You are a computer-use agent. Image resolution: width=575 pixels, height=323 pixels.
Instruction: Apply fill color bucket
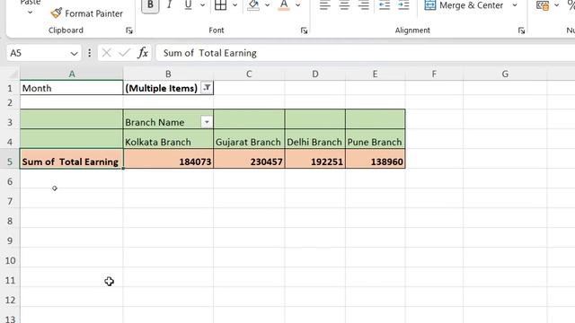[253, 5]
